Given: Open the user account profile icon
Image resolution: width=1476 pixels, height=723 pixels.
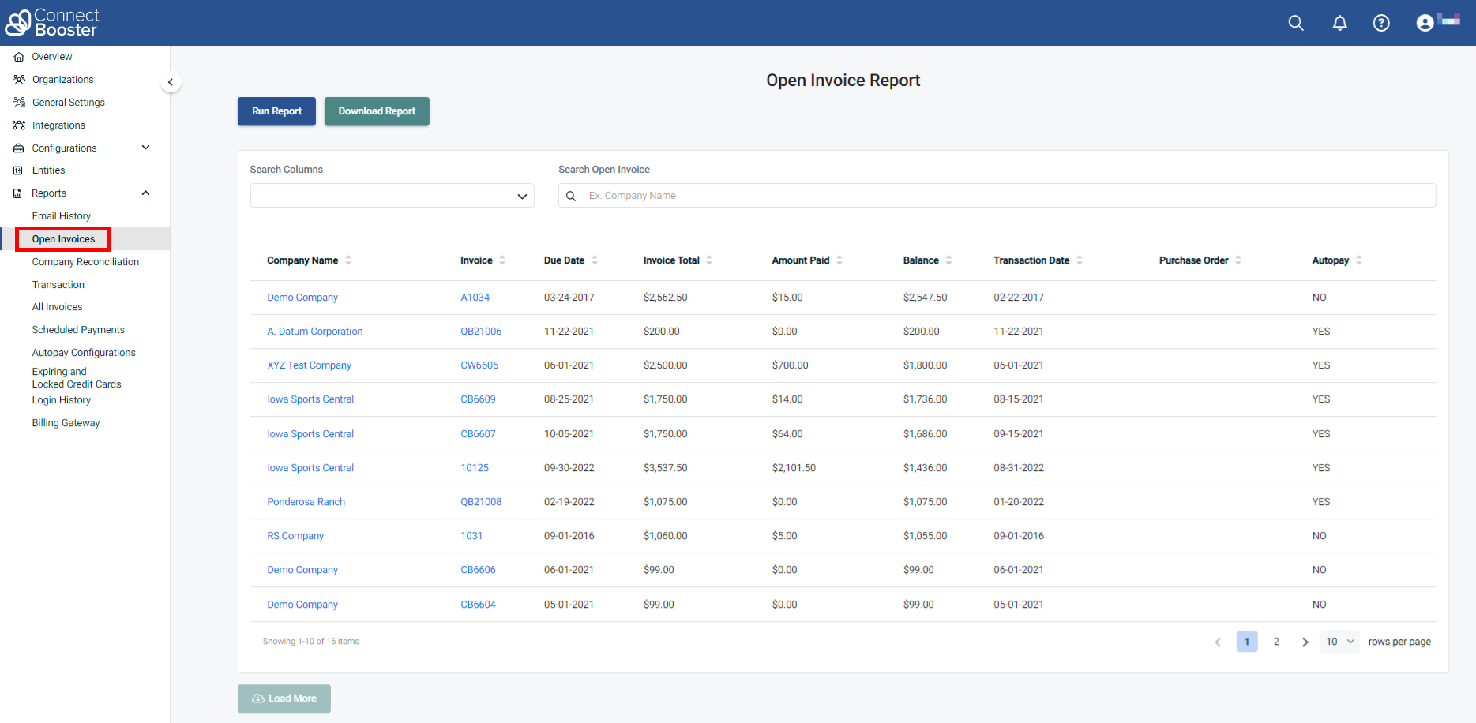Looking at the screenshot, I should pos(1425,23).
